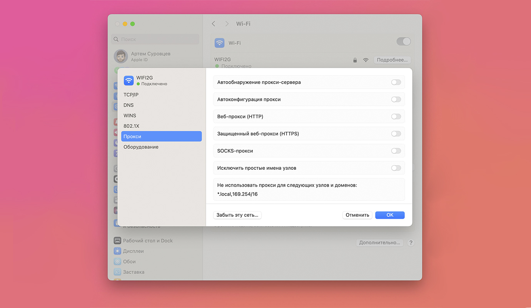
Task: Click the WIFI2G network name in sheet
Action: click(x=145, y=78)
